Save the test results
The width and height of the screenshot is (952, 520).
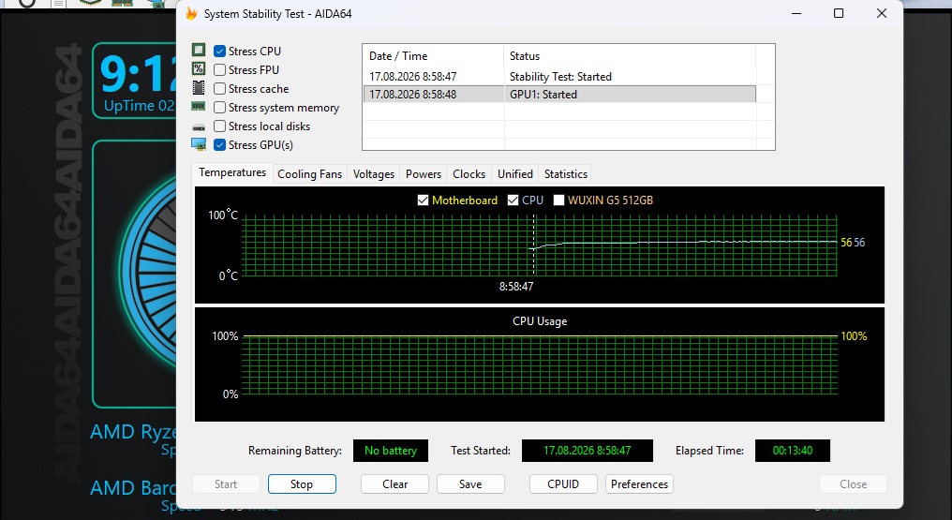[470, 484]
